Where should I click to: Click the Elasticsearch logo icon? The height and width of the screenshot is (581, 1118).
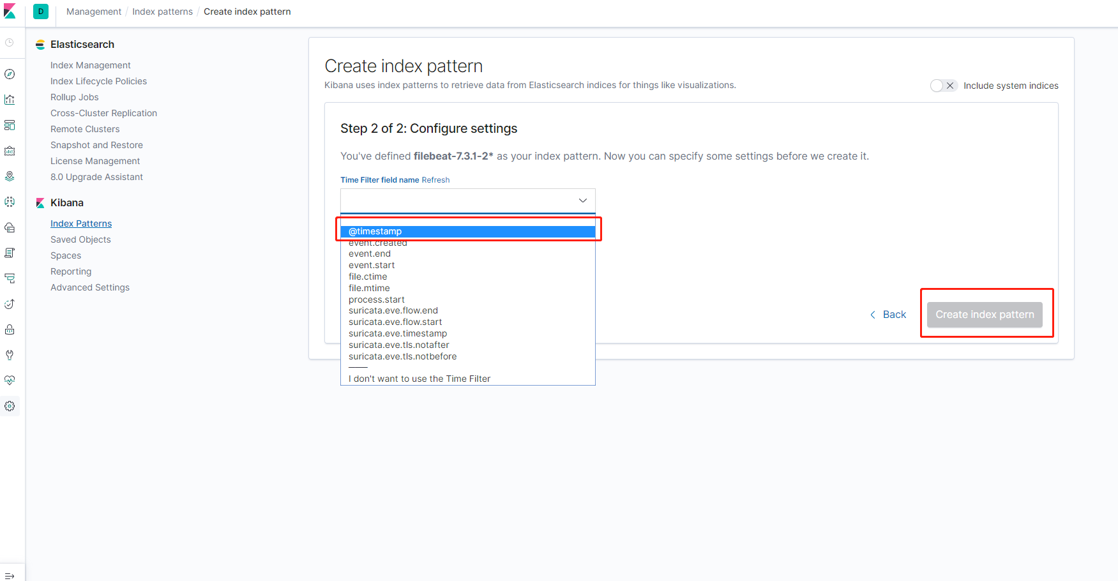pyautogui.click(x=40, y=45)
